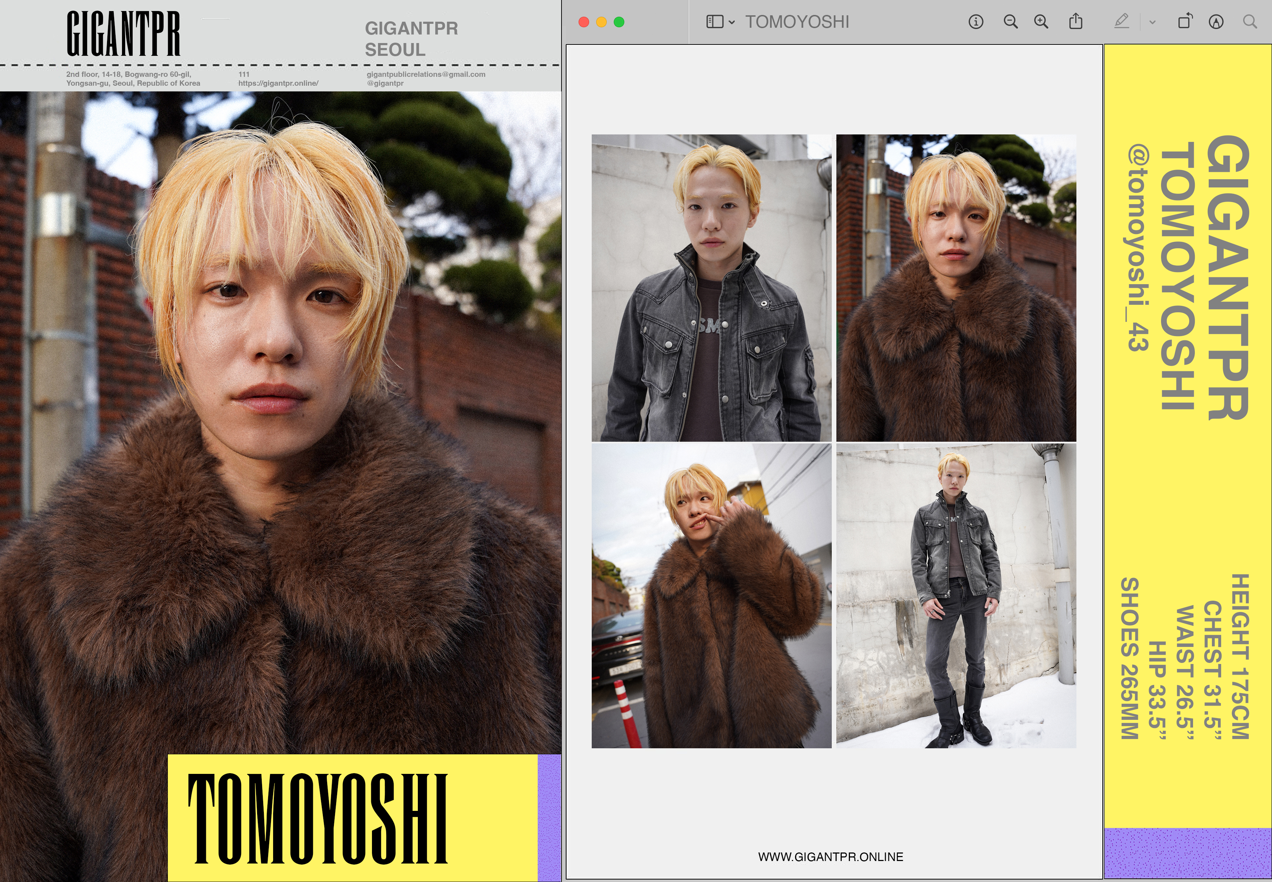Image resolution: width=1272 pixels, height=882 pixels.
Task: Select the full-body snow photo
Action: pyautogui.click(x=956, y=596)
